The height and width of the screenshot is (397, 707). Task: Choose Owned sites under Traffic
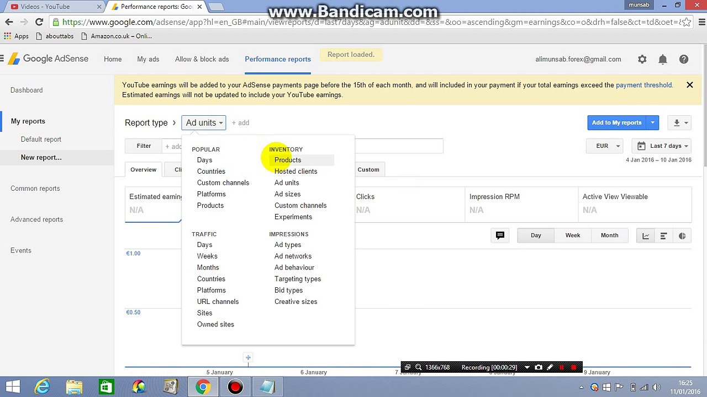pos(215,324)
